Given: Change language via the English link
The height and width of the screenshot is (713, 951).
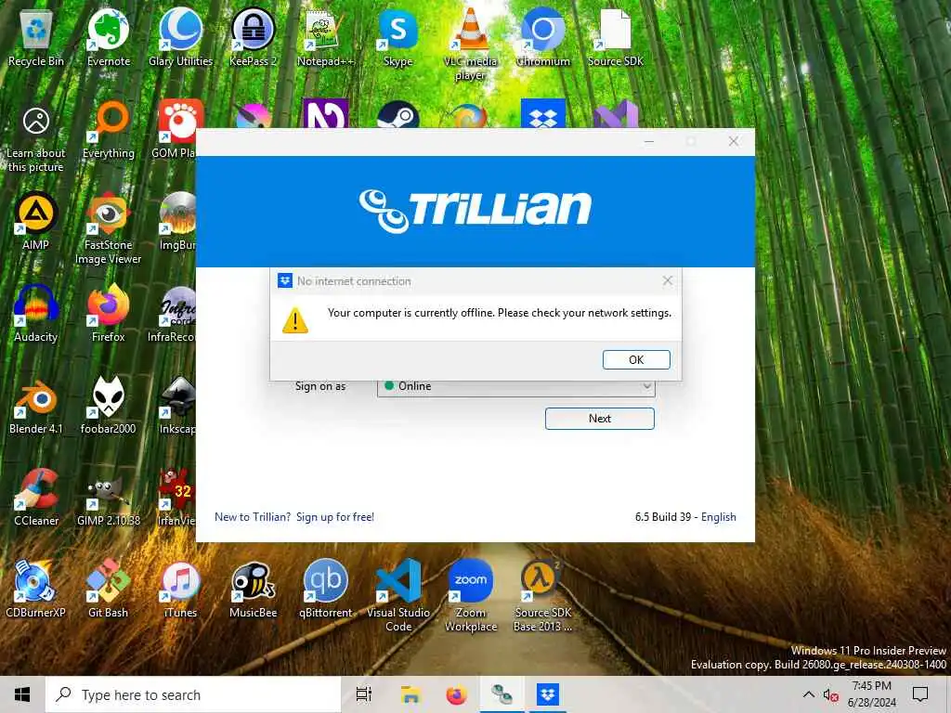Looking at the screenshot, I should click(x=719, y=516).
